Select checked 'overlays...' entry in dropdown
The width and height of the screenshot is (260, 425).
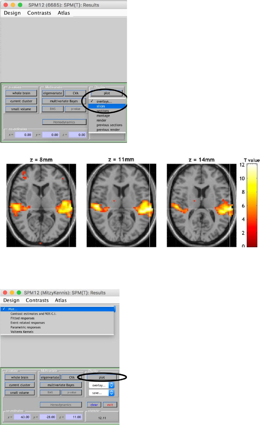107,101
